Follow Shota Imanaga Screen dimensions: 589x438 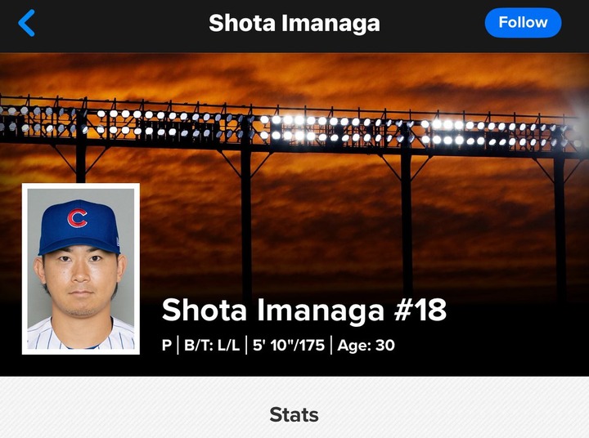point(523,23)
